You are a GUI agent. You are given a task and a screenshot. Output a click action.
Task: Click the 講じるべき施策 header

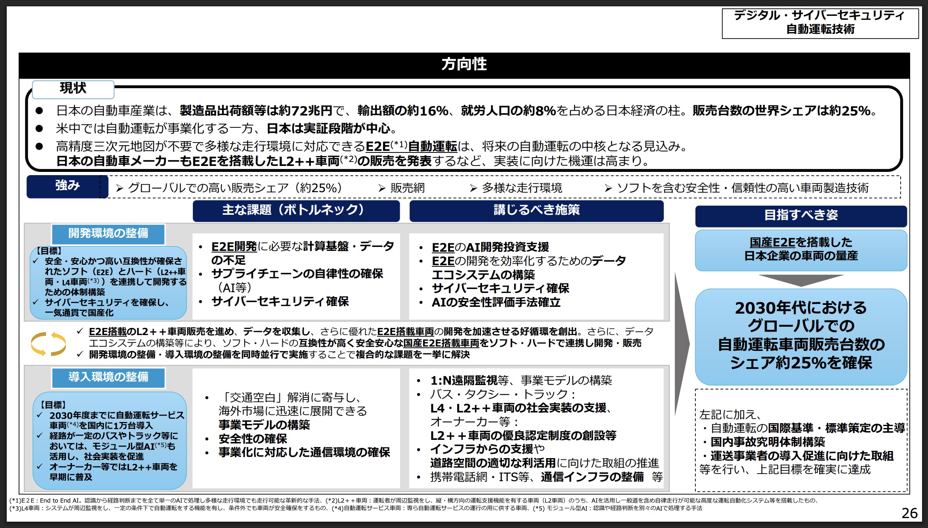(536, 210)
